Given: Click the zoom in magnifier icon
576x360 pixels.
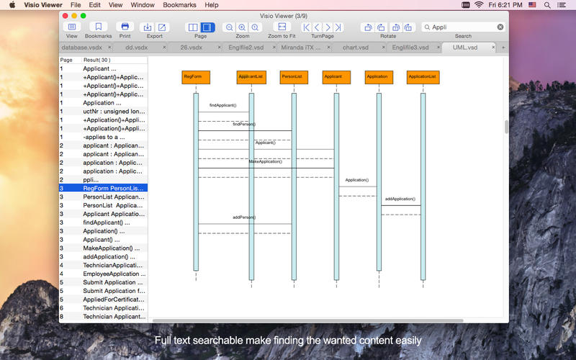Looking at the screenshot, I should [x=242, y=27].
